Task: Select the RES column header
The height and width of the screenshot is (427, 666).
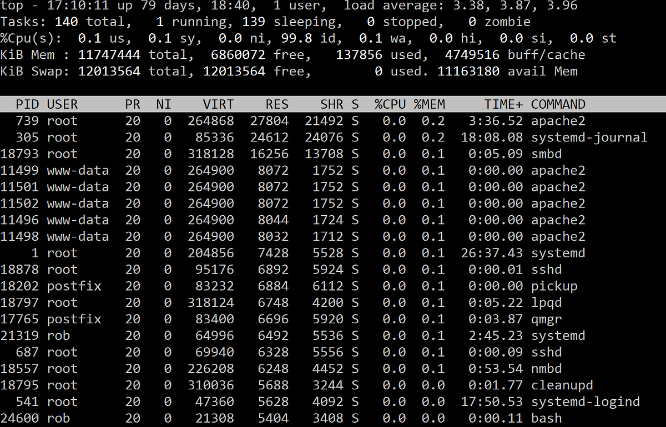Action: click(277, 104)
